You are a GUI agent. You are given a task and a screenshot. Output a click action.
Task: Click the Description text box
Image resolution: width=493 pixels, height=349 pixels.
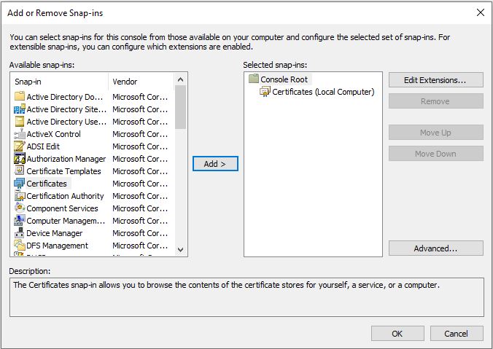pyautogui.click(x=246, y=297)
